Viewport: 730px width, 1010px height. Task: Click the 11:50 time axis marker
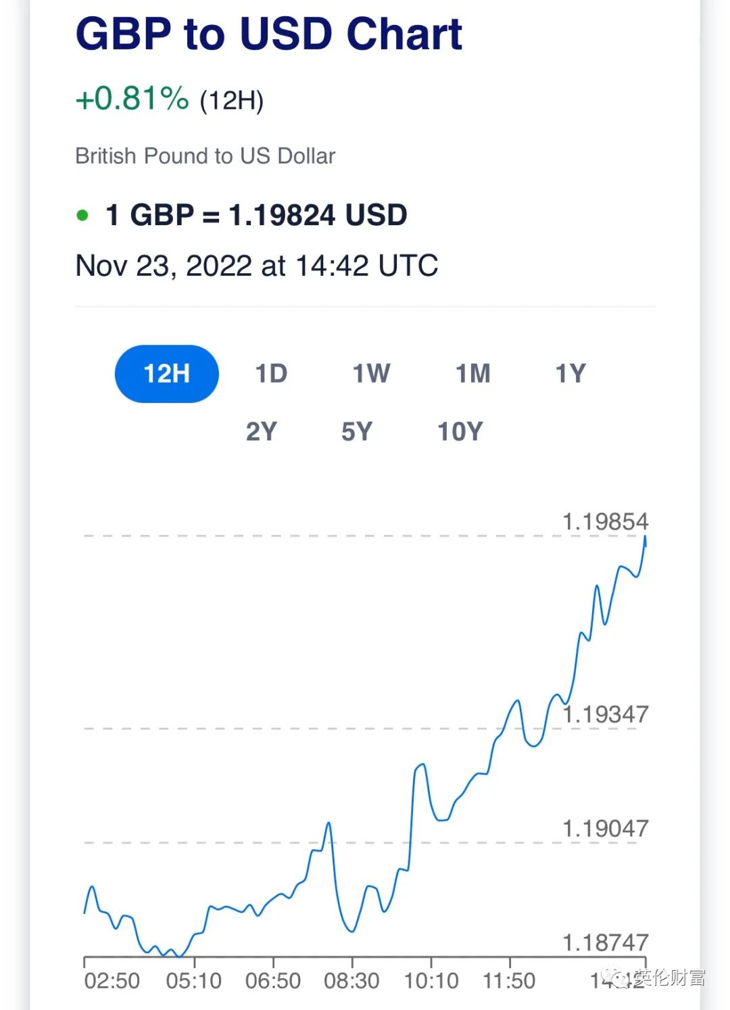pyautogui.click(x=509, y=981)
